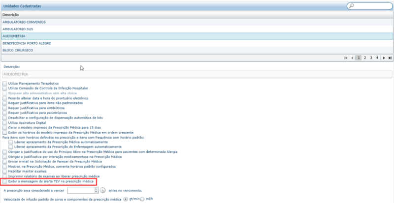Check Requer justificativa para itens não padronizados
This screenshot has height=203, width=394.
tap(5, 103)
